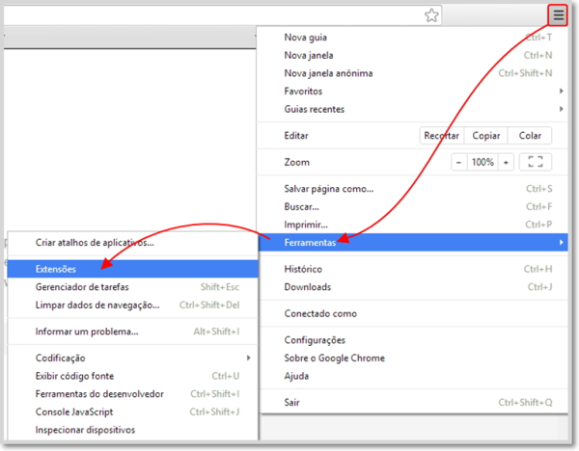Viewport: 579px width, 451px height.
Task: Click the 100% zoom level value
Action: [x=482, y=162]
